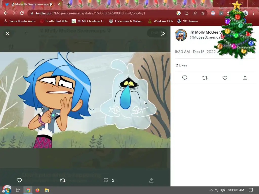The height and width of the screenshot is (194, 259).
Task: Open the Chrome three-dot menu
Action: [253, 13]
